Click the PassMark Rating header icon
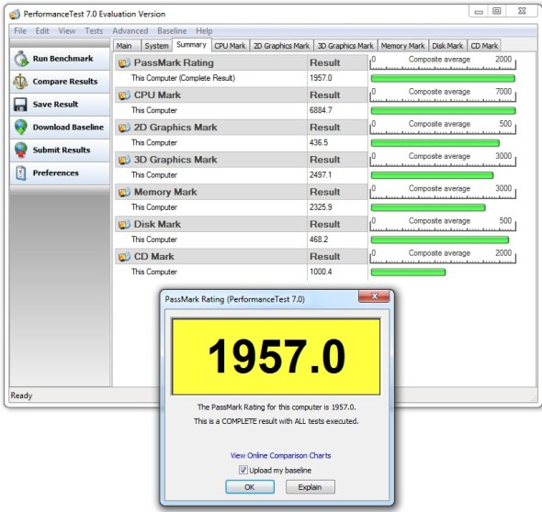Viewport: 542px width, 512px height. point(124,62)
